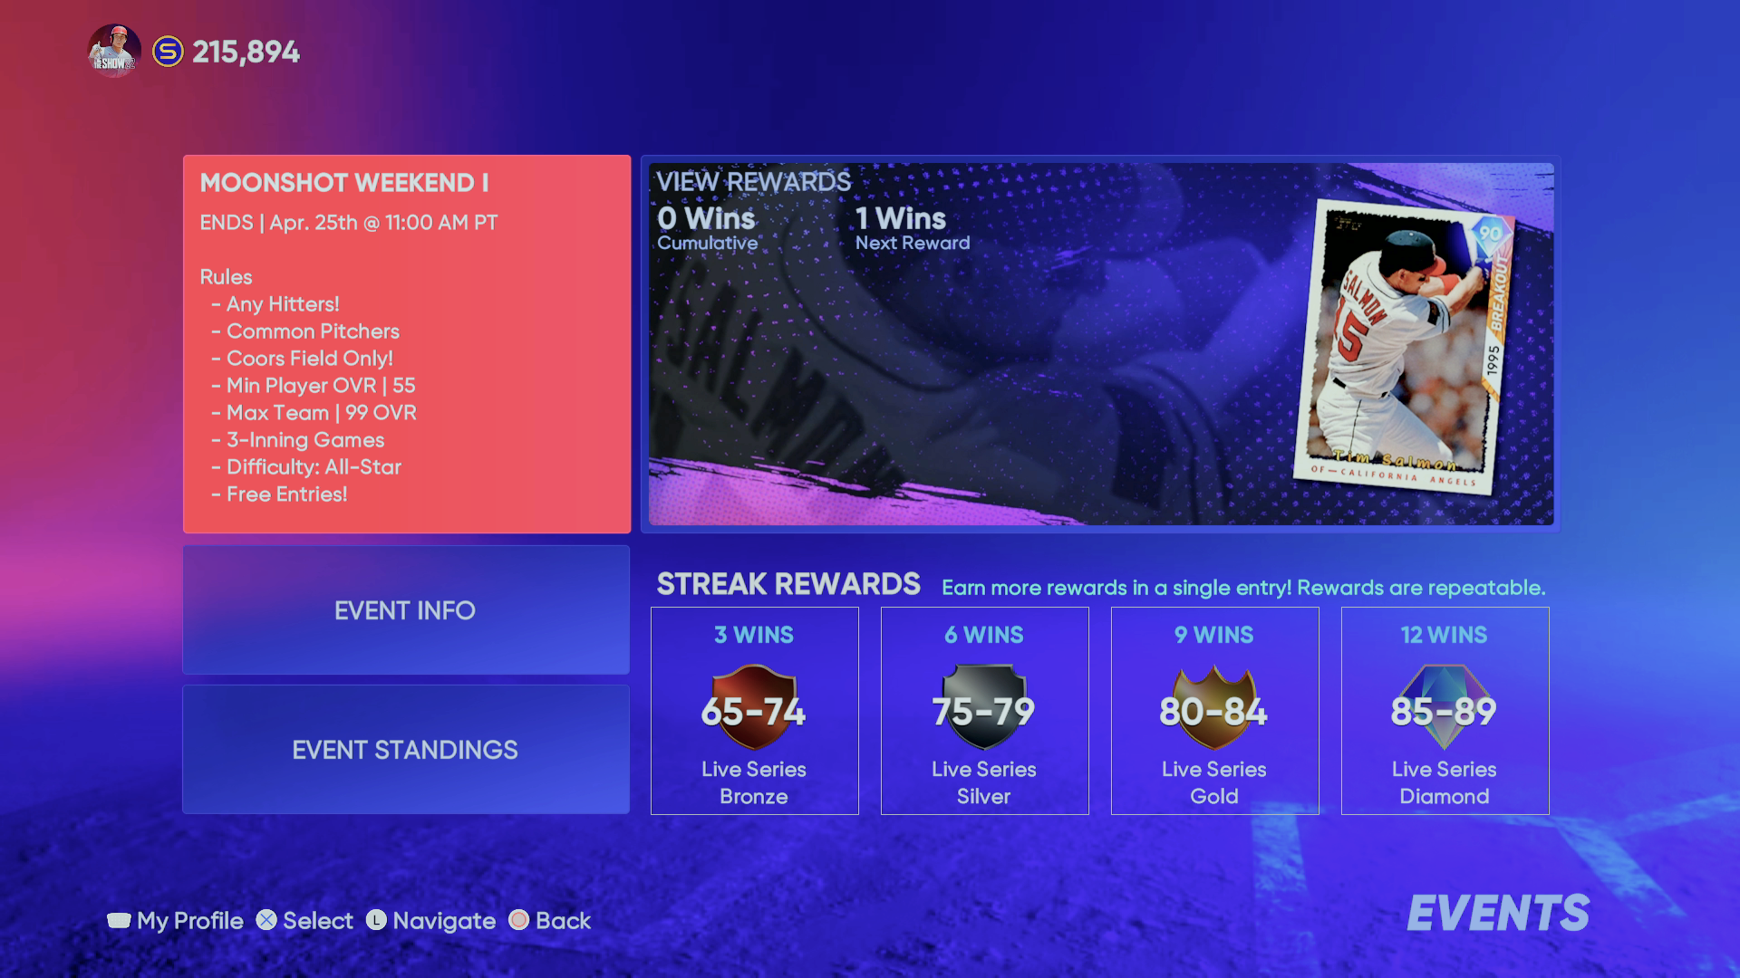Expand 12 WINS Live Series Diamond reward
1740x978 pixels.
1444,711
